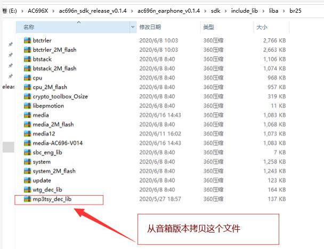Click the wtg_dec_lib archive icon
This screenshot has width=324, height=249.
28,189
